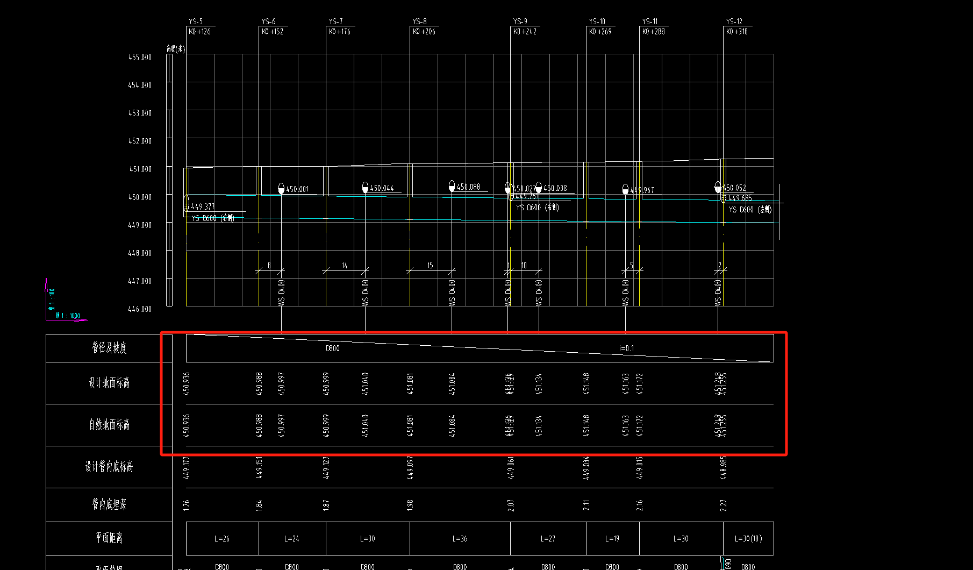Select the YS-9 node label

point(520,22)
